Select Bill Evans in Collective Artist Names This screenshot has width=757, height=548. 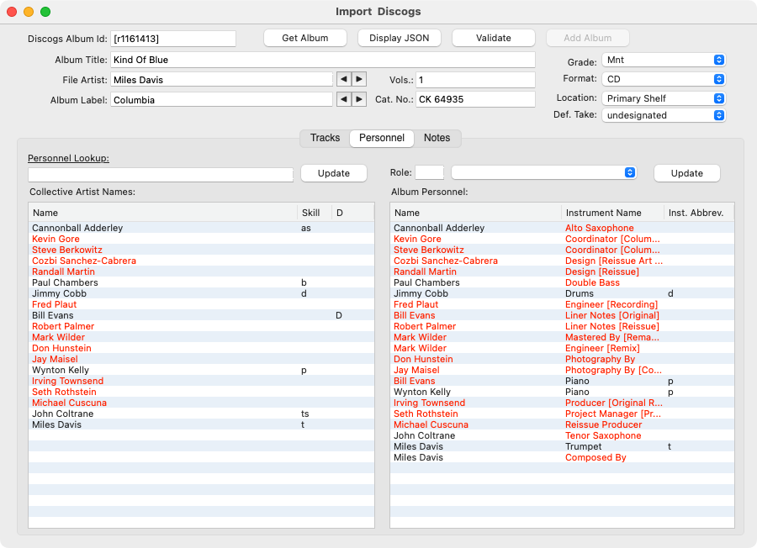pyautogui.click(x=201, y=315)
